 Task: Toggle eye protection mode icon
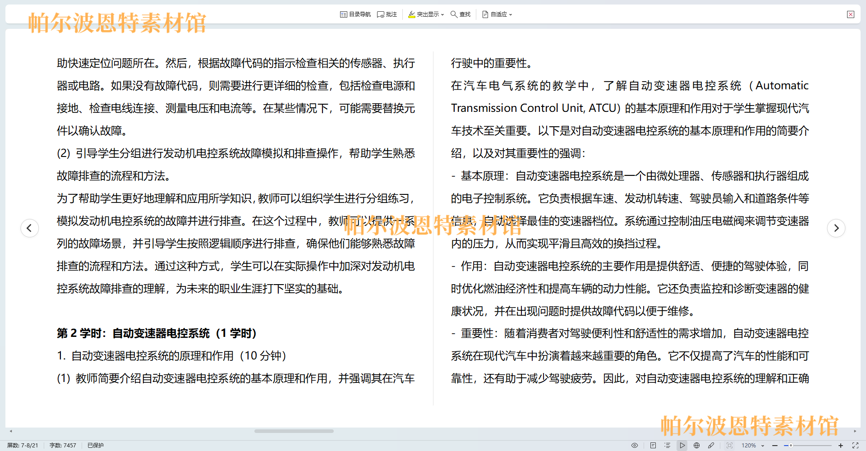(x=635, y=445)
